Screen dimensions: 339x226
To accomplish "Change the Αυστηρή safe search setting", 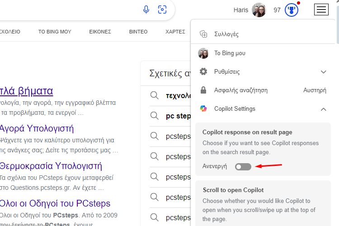I will [315, 90].
